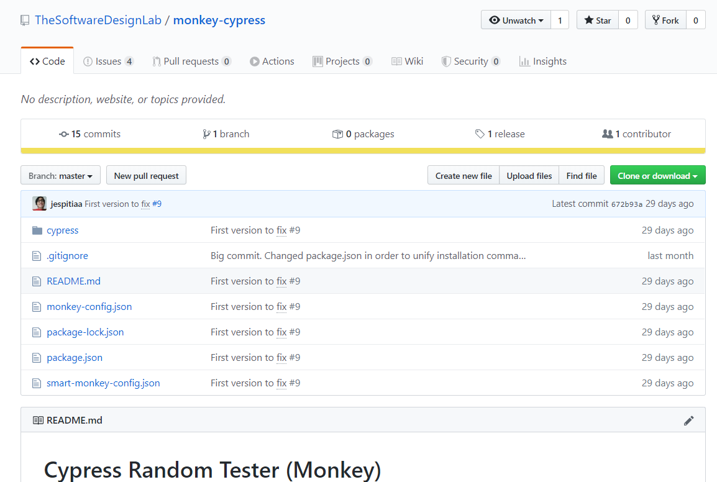Viewport: 717px width, 482px height.
Task: Go to the Actions tab
Action: (272, 61)
